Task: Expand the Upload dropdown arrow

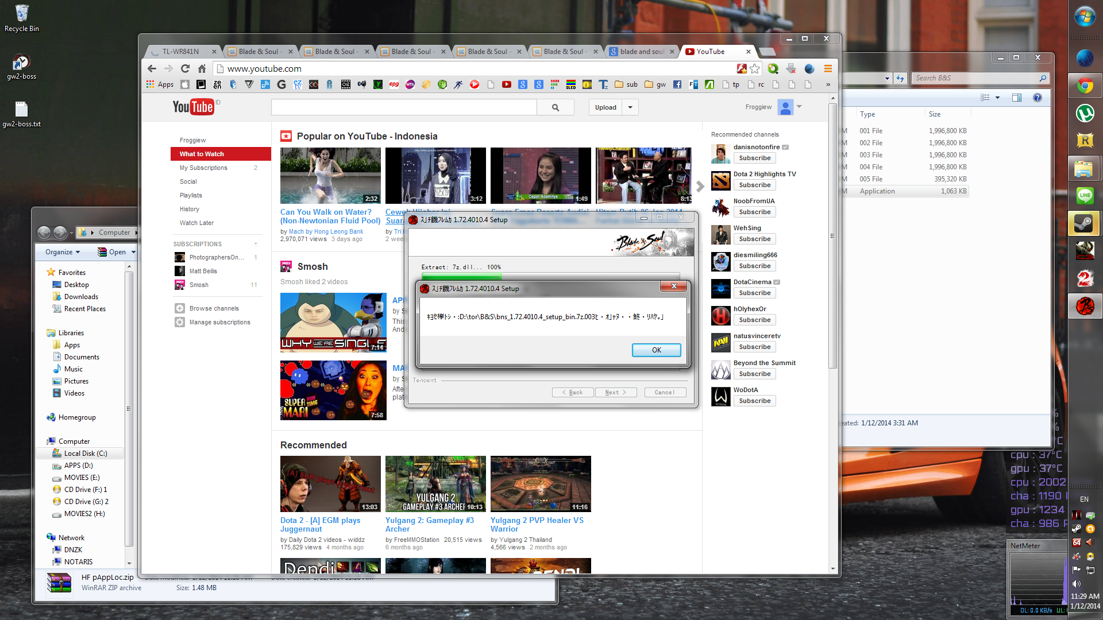Action: point(630,107)
